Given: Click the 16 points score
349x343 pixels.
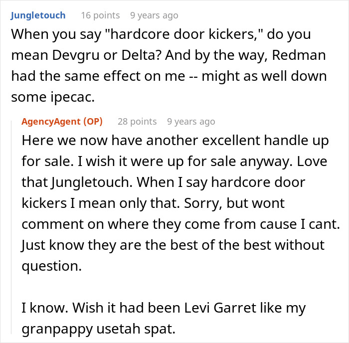Looking at the screenshot, I should click(x=100, y=15).
